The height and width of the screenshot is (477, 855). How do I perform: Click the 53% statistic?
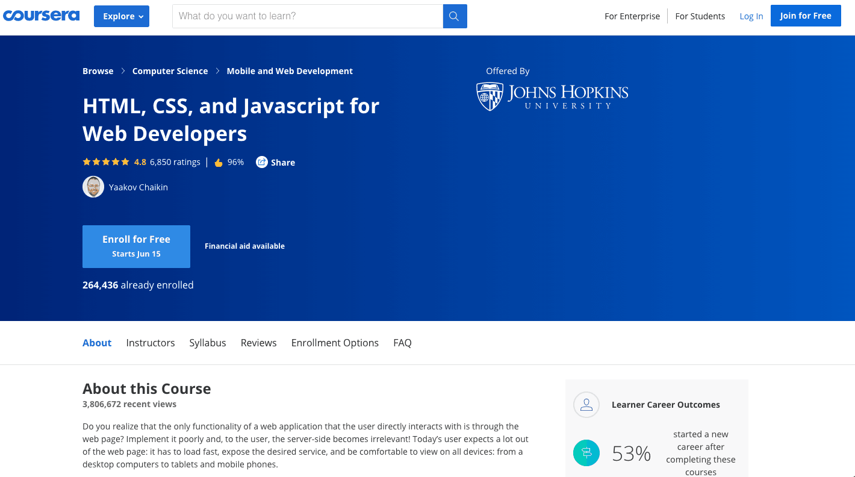[632, 454]
